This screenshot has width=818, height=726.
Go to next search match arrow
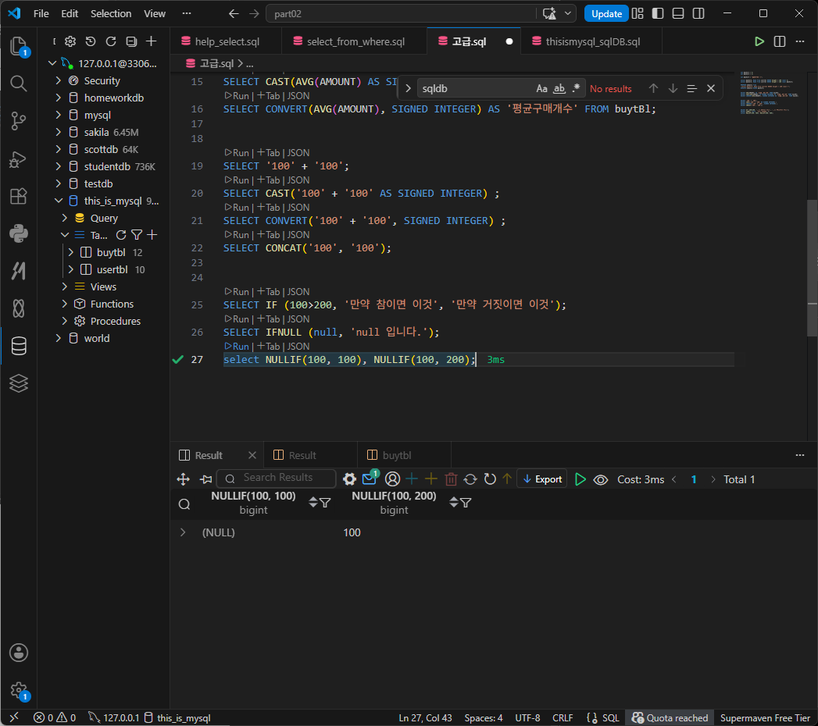point(673,88)
